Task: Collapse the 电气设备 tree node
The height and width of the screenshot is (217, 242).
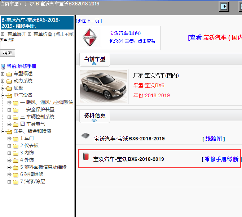Action: coord(3,95)
